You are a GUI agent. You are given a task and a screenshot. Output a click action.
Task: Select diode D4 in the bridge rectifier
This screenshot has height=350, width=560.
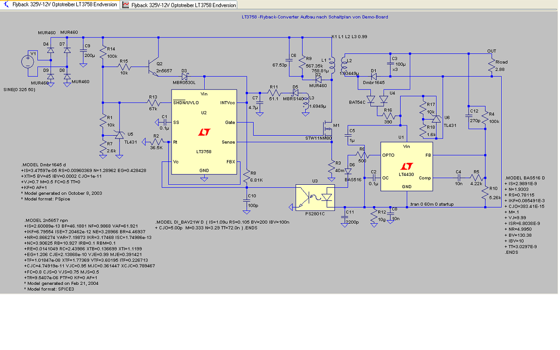tap(51, 50)
